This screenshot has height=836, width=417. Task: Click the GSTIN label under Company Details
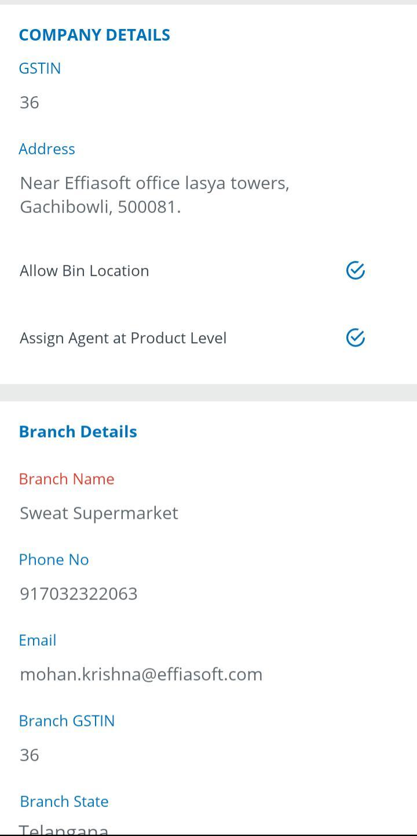tap(40, 68)
